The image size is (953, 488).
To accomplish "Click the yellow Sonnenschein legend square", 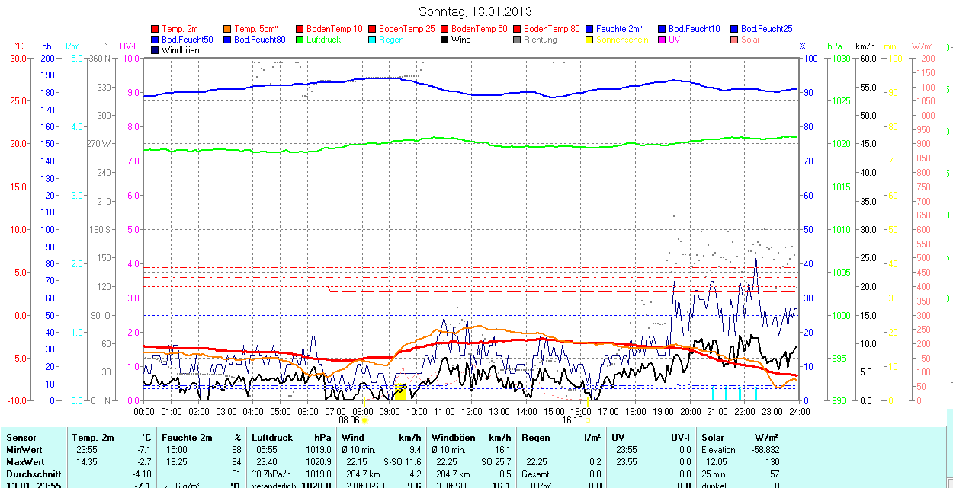I will tap(590, 40).
